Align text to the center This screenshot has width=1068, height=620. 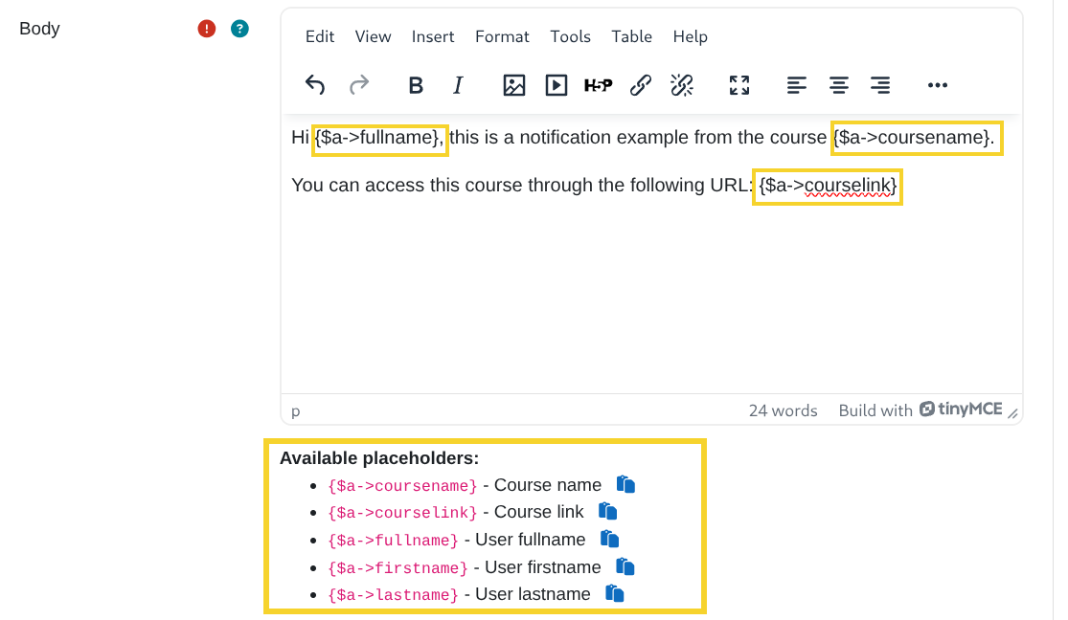839,85
